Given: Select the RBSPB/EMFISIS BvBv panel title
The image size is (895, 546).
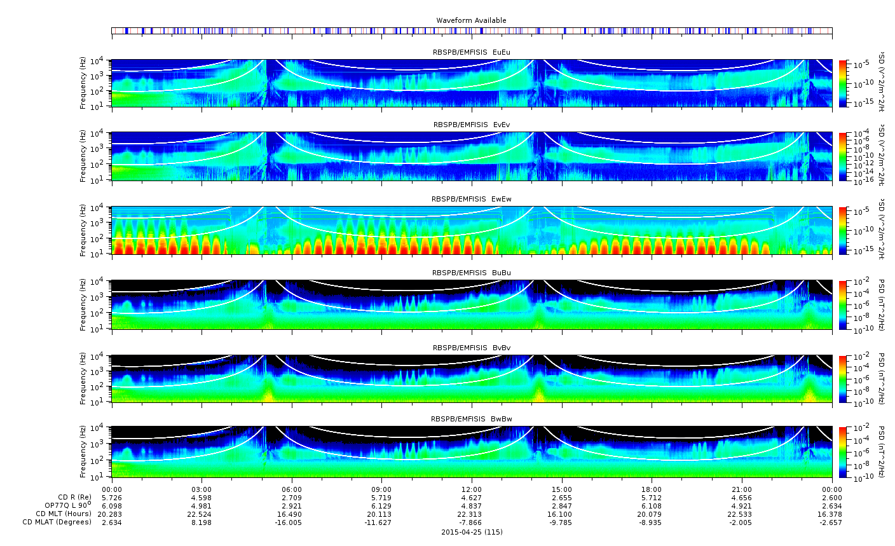Looking at the screenshot, I should click(471, 348).
